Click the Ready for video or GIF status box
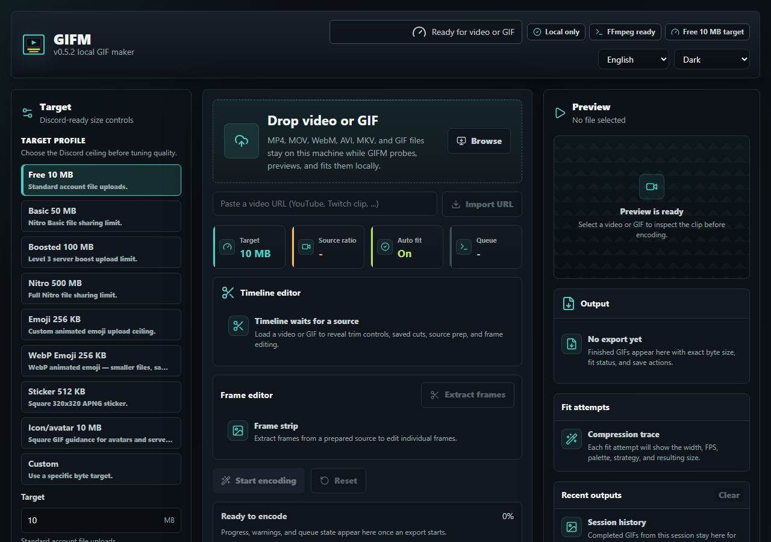 point(426,32)
